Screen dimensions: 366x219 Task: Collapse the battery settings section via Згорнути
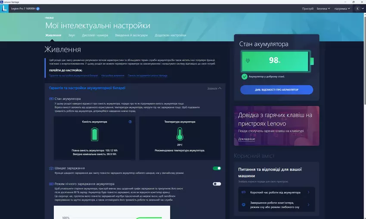click(214, 88)
